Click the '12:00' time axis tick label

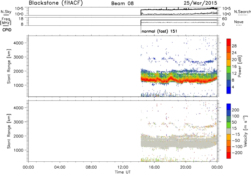(x=123, y=167)
